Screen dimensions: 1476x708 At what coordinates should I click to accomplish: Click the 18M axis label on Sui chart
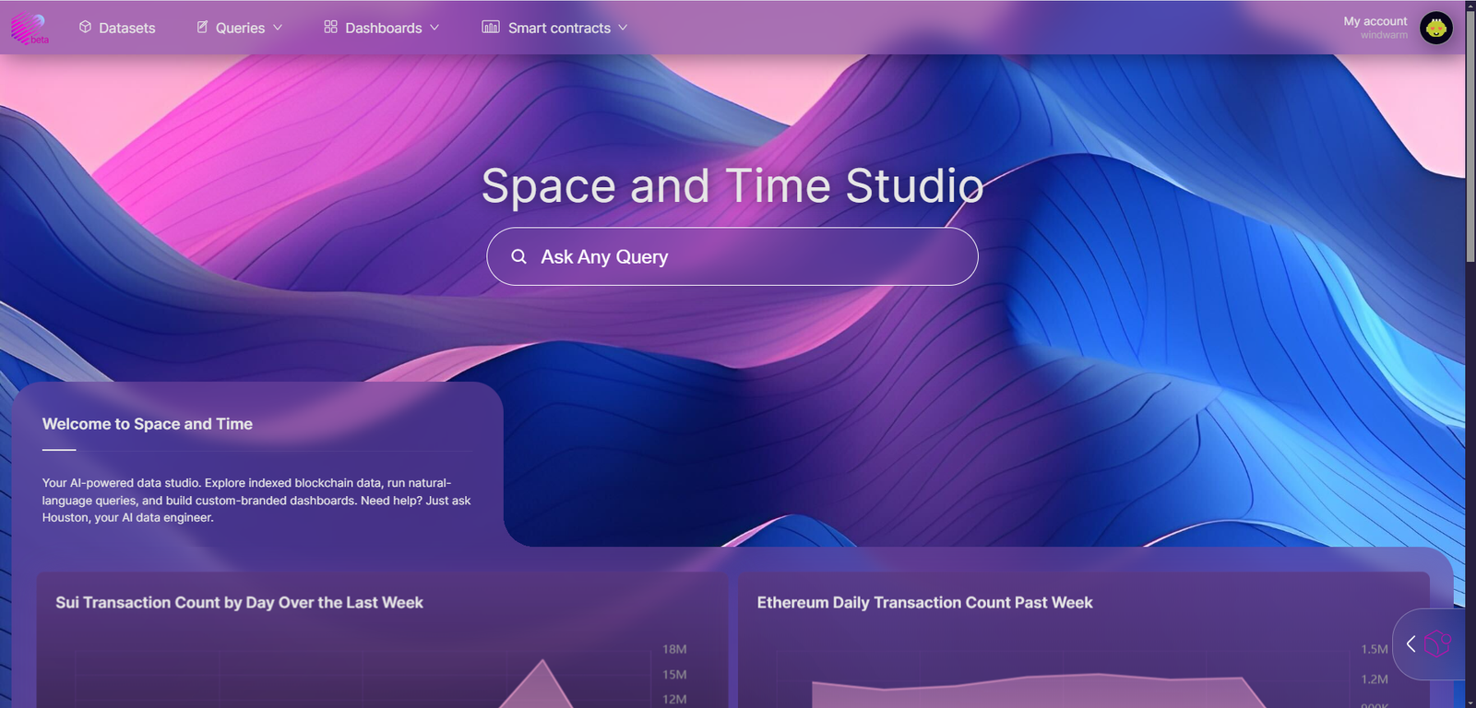click(x=674, y=649)
